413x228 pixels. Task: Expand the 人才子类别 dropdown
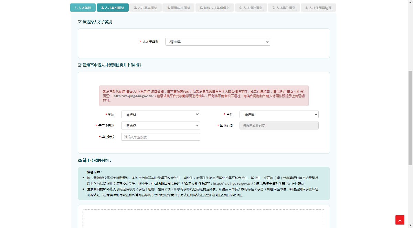tap(218, 42)
